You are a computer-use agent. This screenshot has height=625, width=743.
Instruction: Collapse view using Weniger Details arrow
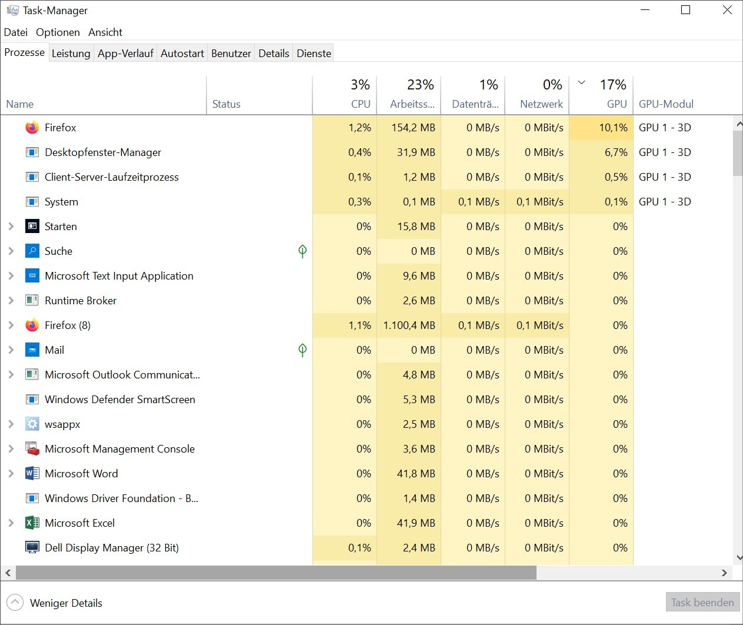click(15, 603)
